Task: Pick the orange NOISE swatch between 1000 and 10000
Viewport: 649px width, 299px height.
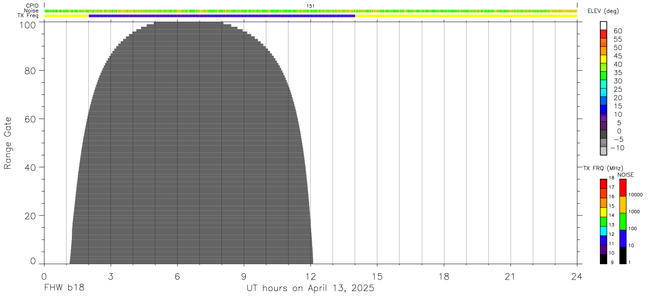Action: pos(623,205)
